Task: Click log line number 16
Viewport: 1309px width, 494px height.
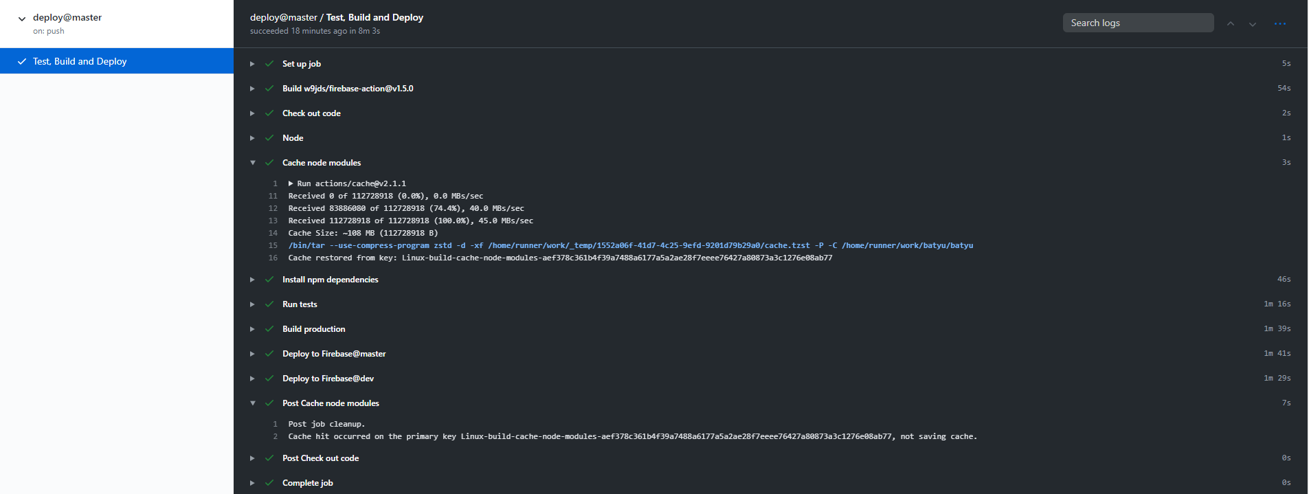Action: pos(273,258)
